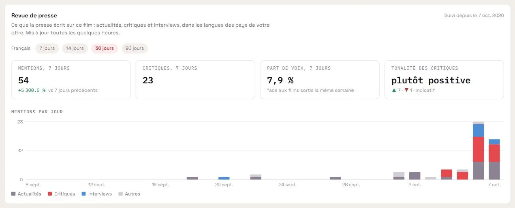Screen dimensions: 515x208
Task: Click the 54 mentions value
Action: [x=24, y=80]
